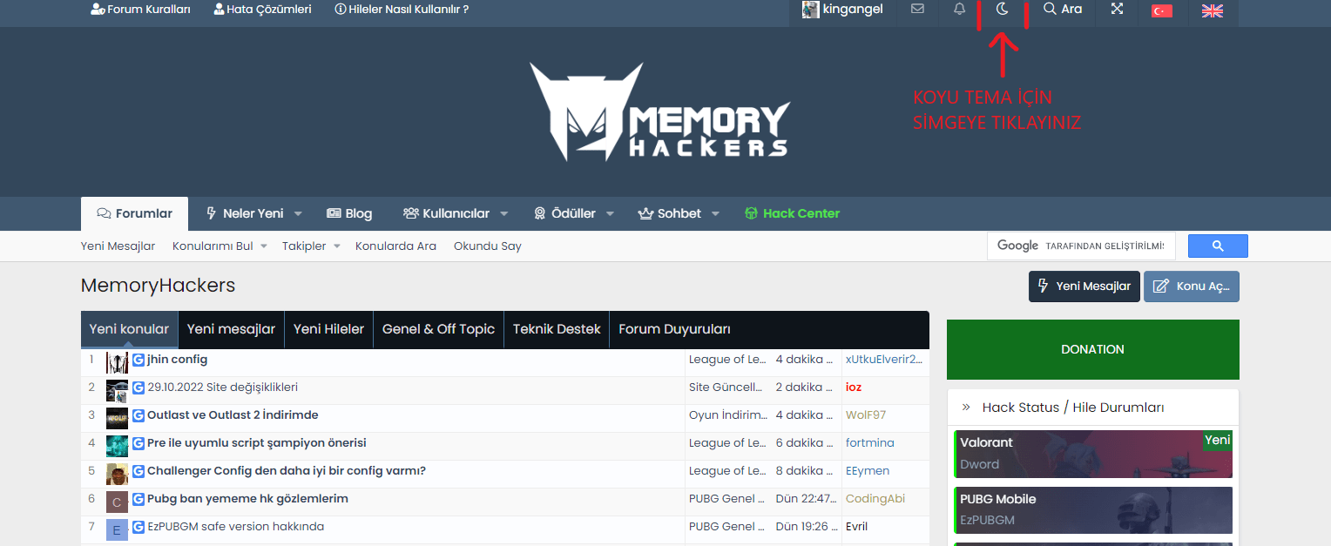Click Google icon beside Pubg ban topic
The width and height of the screenshot is (1331, 546).
pyautogui.click(x=139, y=499)
